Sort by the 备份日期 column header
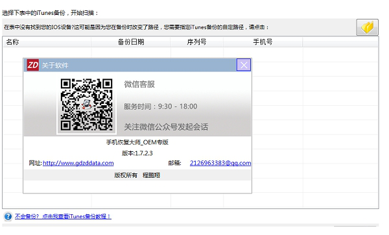This screenshot has height=235, width=389. pos(131,42)
